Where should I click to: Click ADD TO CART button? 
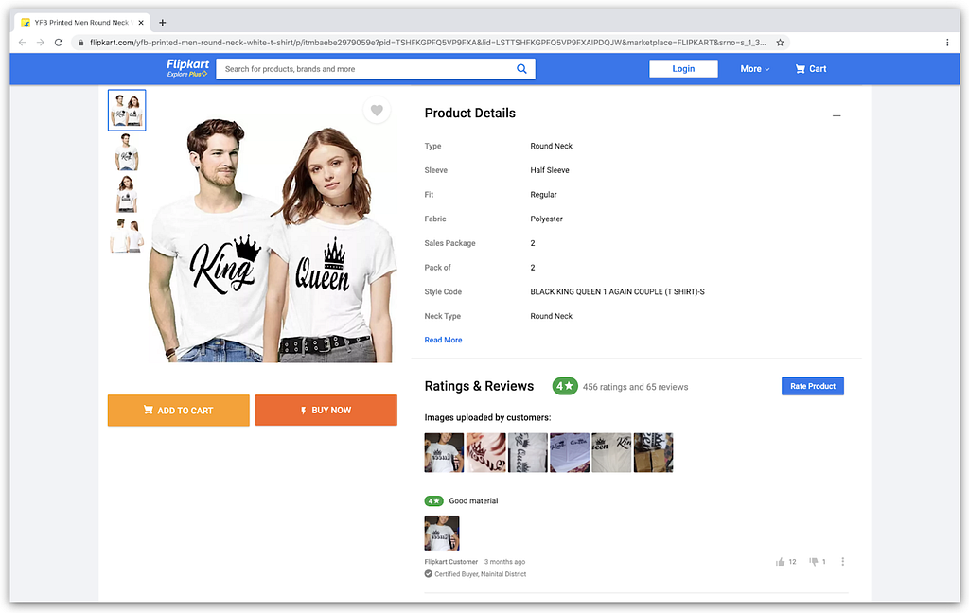point(179,411)
